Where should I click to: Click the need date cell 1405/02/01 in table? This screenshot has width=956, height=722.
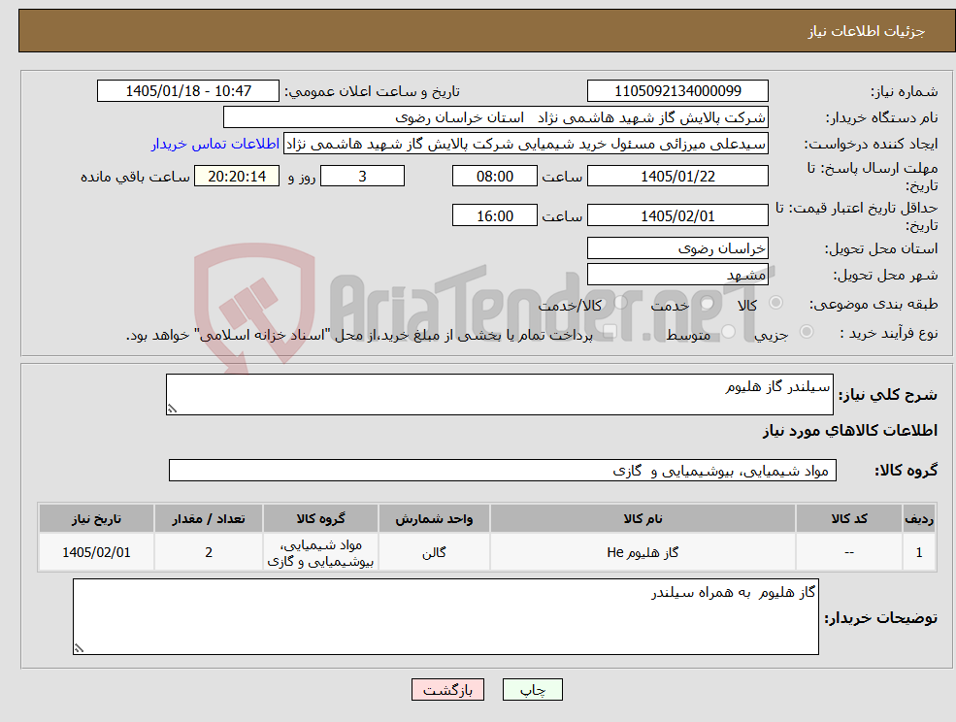tap(96, 552)
